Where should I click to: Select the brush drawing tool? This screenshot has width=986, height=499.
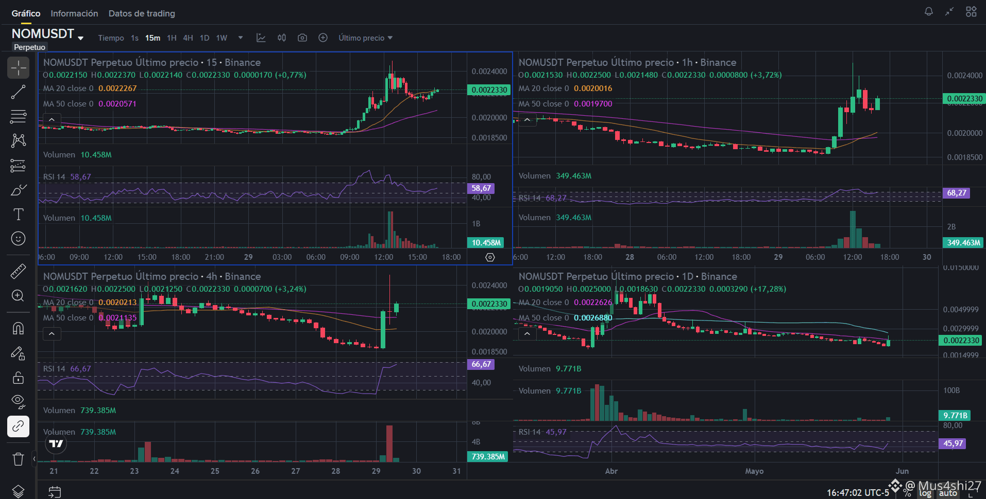[x=19, y=190]
